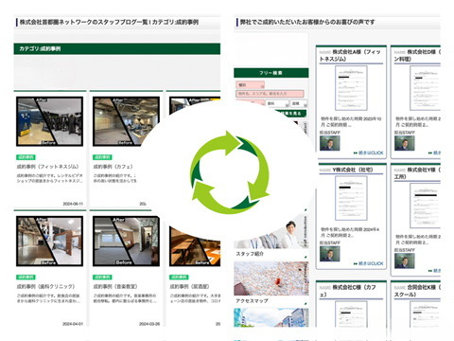Click arrow icon before 続きはCLICK, Y株式会社 card

coord(356,263)
